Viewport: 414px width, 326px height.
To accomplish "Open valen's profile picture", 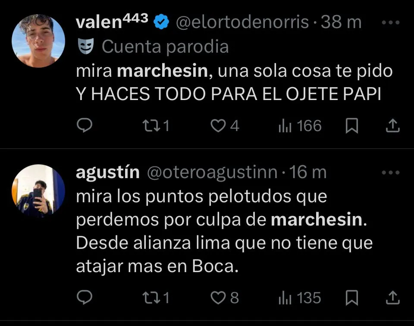I will click(38, 41).
